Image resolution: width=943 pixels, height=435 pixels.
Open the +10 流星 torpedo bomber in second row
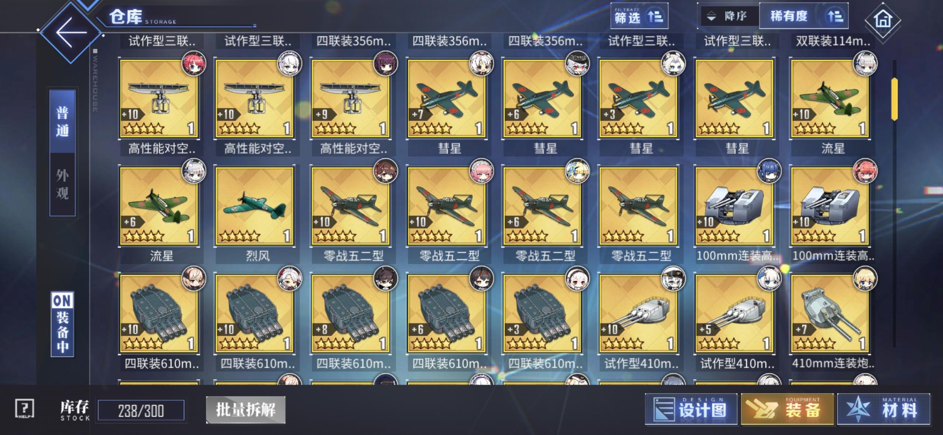(829, 99)
